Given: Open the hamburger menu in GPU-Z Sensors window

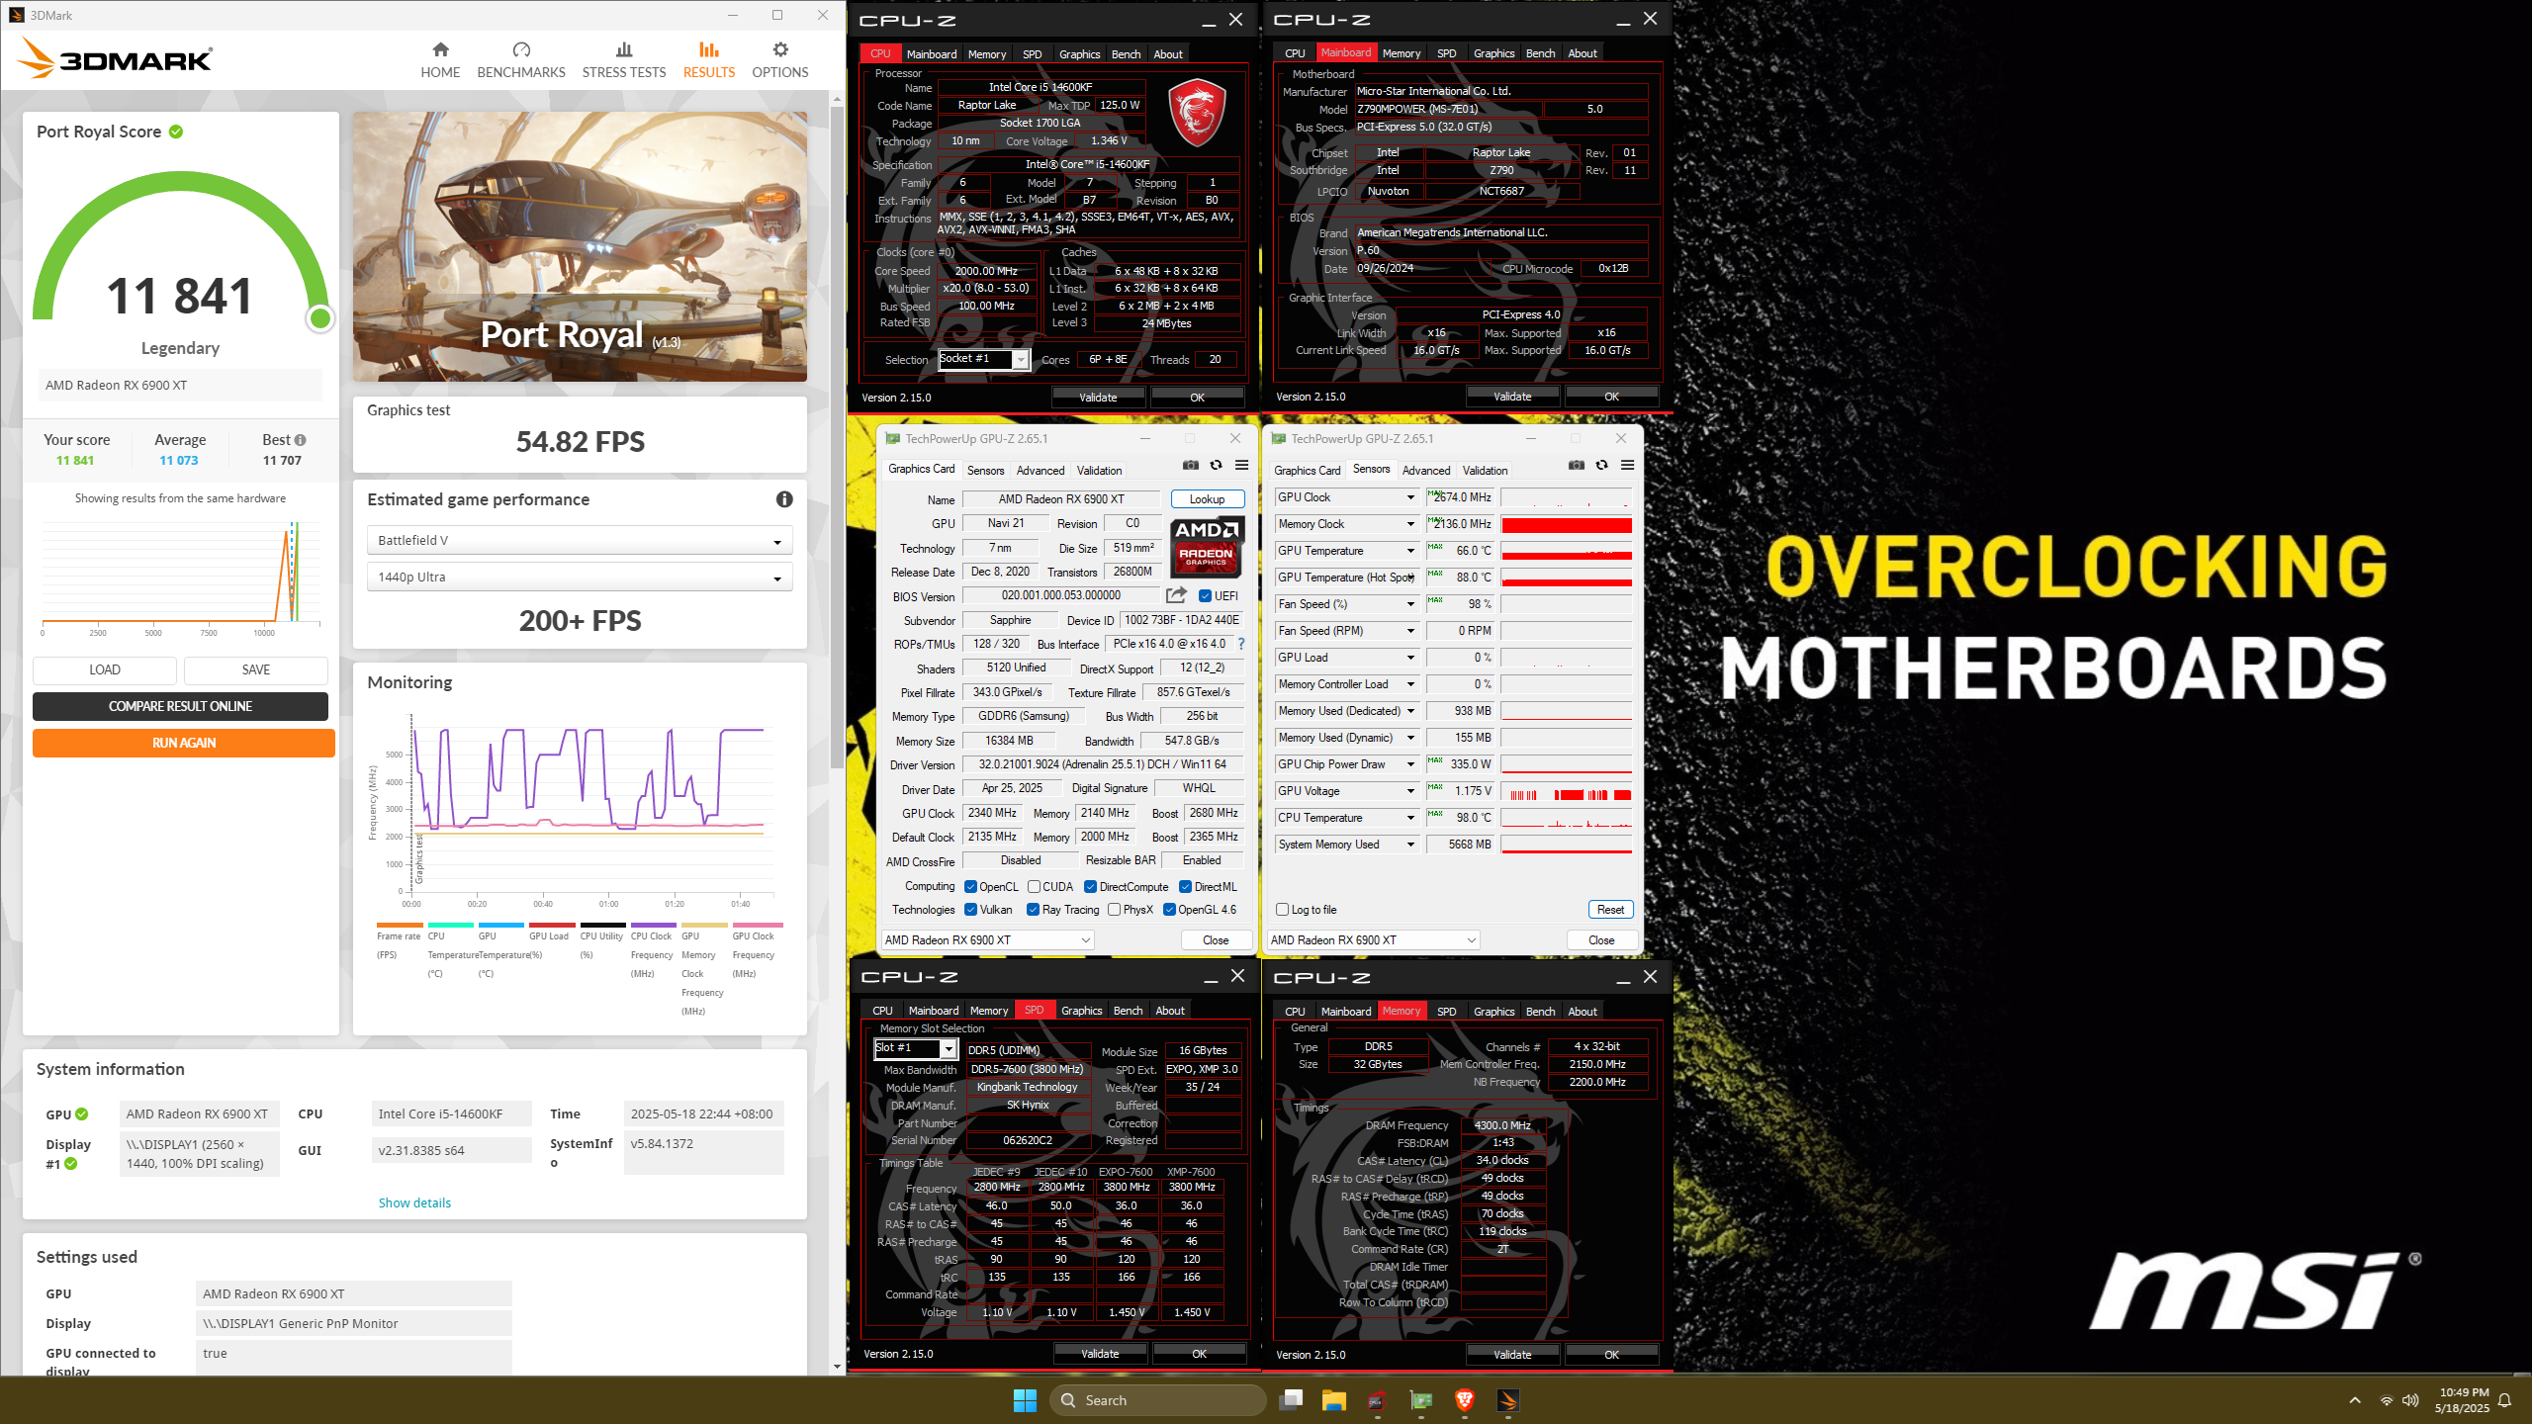Looking at the screenshot, I should coord(1628,466).
